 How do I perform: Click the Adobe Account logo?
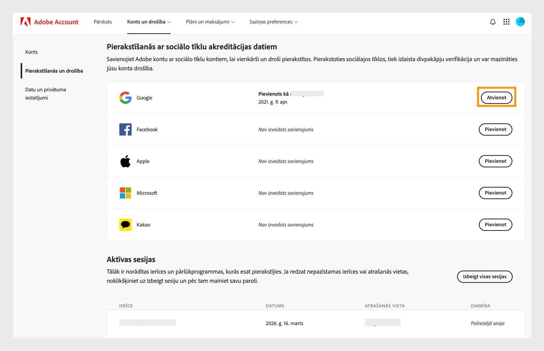coord(49,22)
